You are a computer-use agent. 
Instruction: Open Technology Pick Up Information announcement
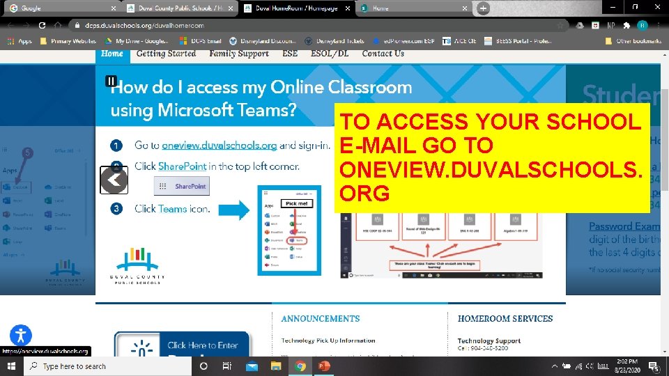click(328, 340)
